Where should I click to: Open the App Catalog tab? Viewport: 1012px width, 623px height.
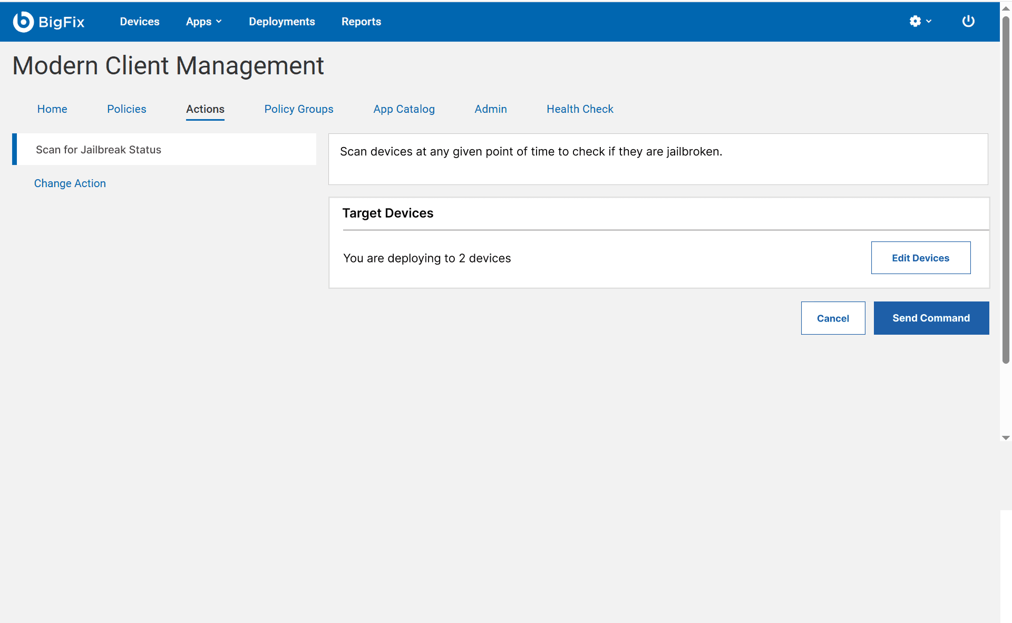pos(404,109)
